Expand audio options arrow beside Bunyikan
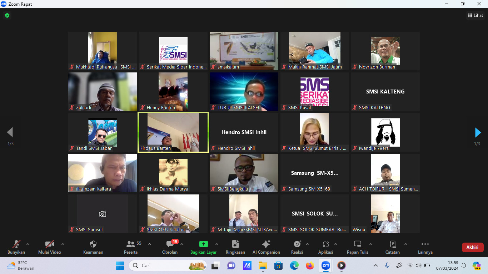This screenshot has width=488, height=274. pos(28,244)
